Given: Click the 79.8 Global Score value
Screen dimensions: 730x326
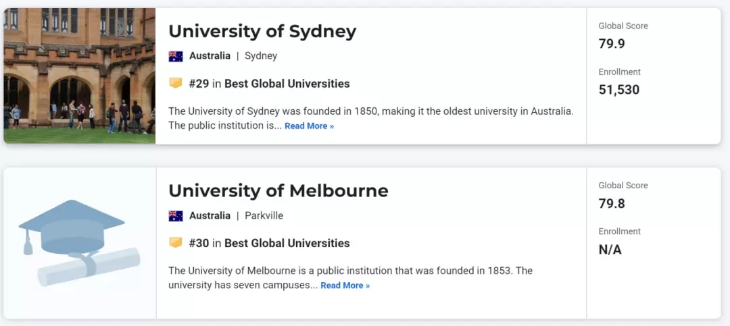Looking at the screenshot, I should coord(612,203).
